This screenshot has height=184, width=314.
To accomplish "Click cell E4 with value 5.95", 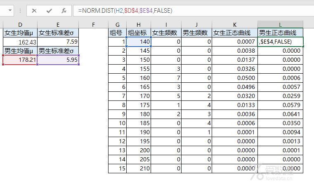I will click(58, 60).
